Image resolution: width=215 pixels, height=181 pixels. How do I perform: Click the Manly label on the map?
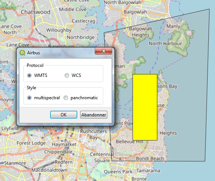click(x=173, y=26)
